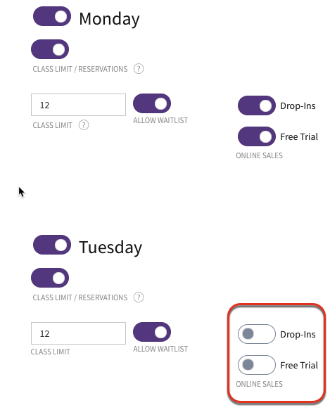Click the Drop-Ins label under Monday
The image size is (330, 417).
(298, 106)
